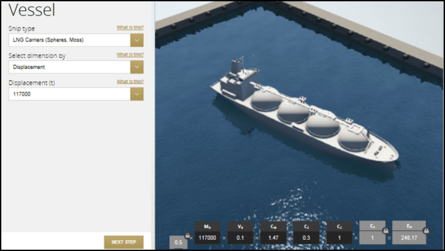445x251 pixels.
Task: Click 'What is this?' link for Ship type
Action: coord(130,28)
